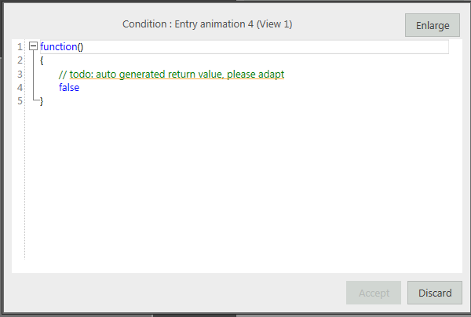
Task: Select line number 5 in the gutter
Action: pyautogui.click(x=20, y=101)
